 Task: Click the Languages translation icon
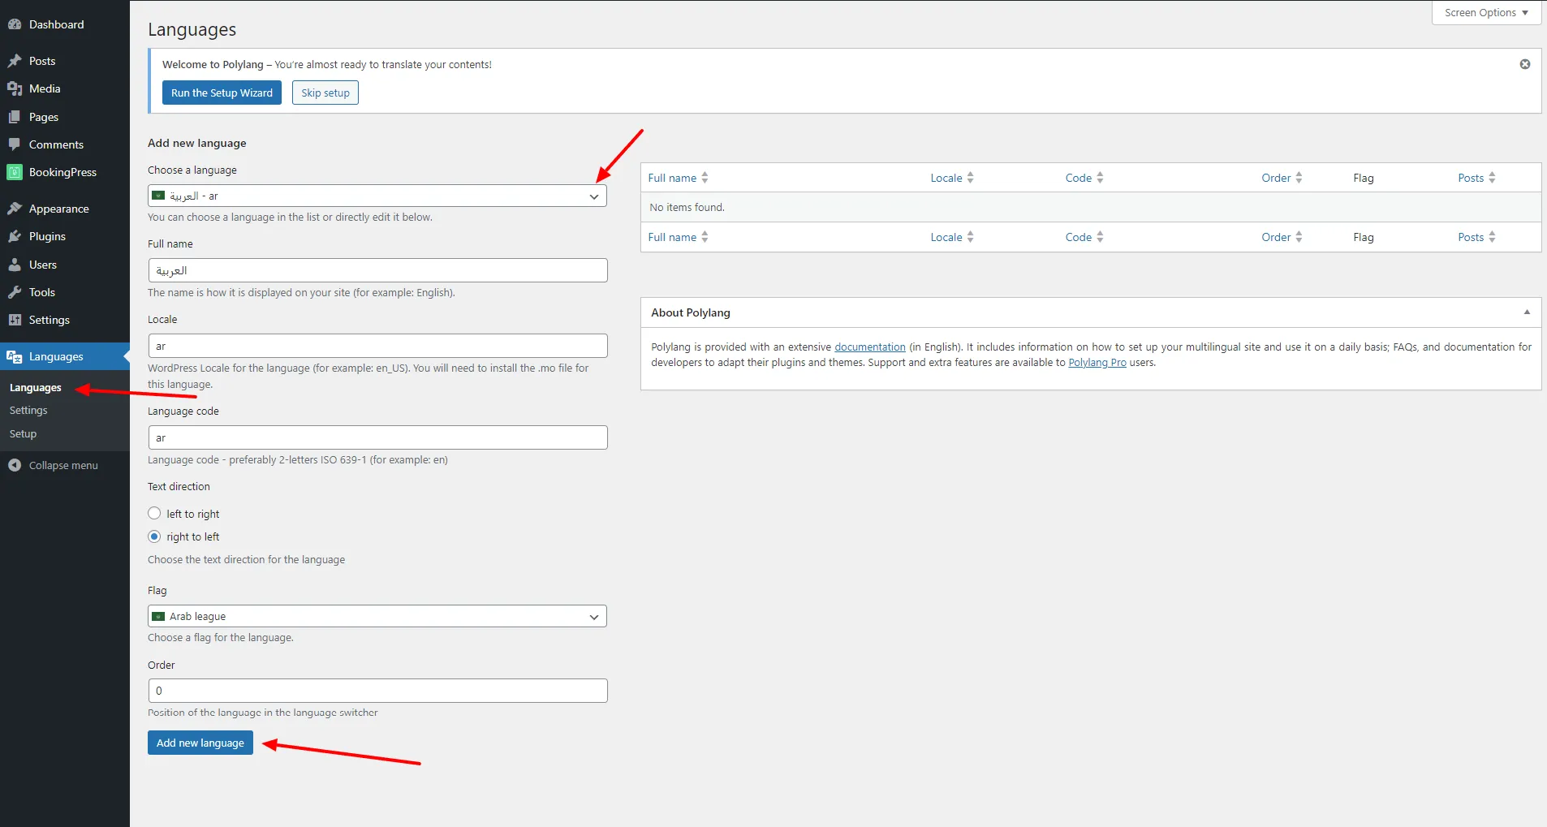coord(15,356)
